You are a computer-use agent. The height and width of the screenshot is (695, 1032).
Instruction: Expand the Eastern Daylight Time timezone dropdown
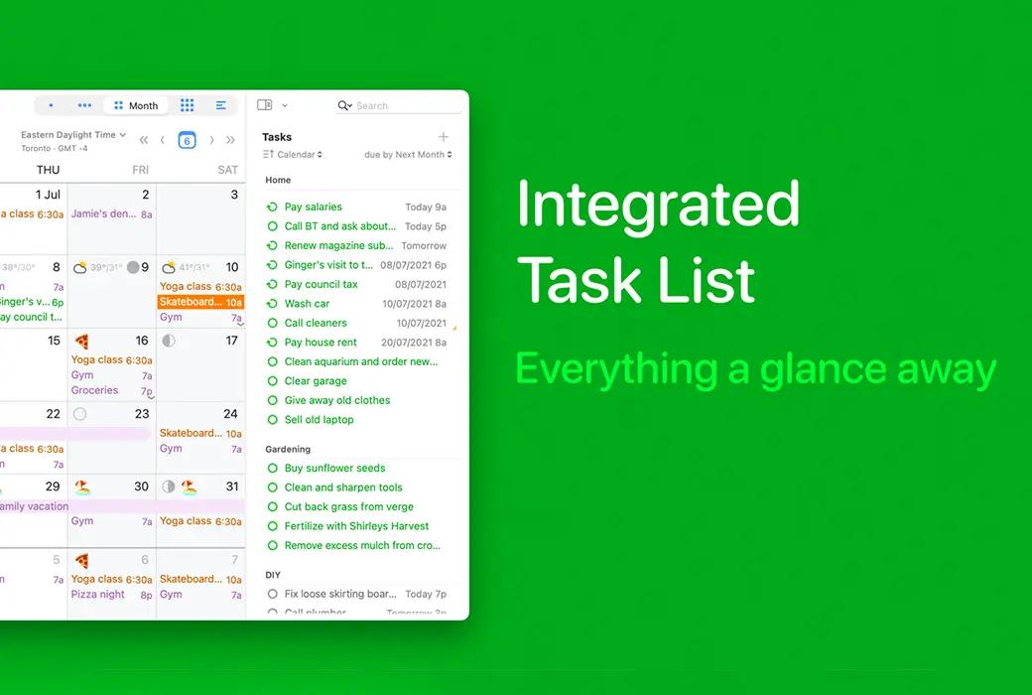tap(71, 134)
